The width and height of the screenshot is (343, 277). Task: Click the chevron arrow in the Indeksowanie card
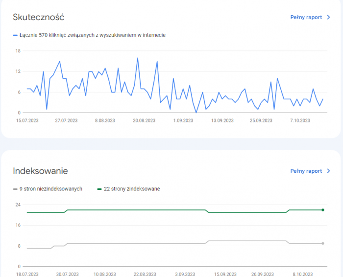pyautogui.click(x=328, y=171)
